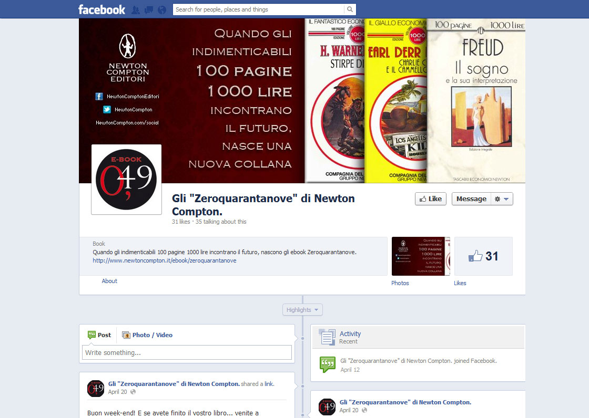Click the thumbs-up icon in Likes box

coord(475,256)
